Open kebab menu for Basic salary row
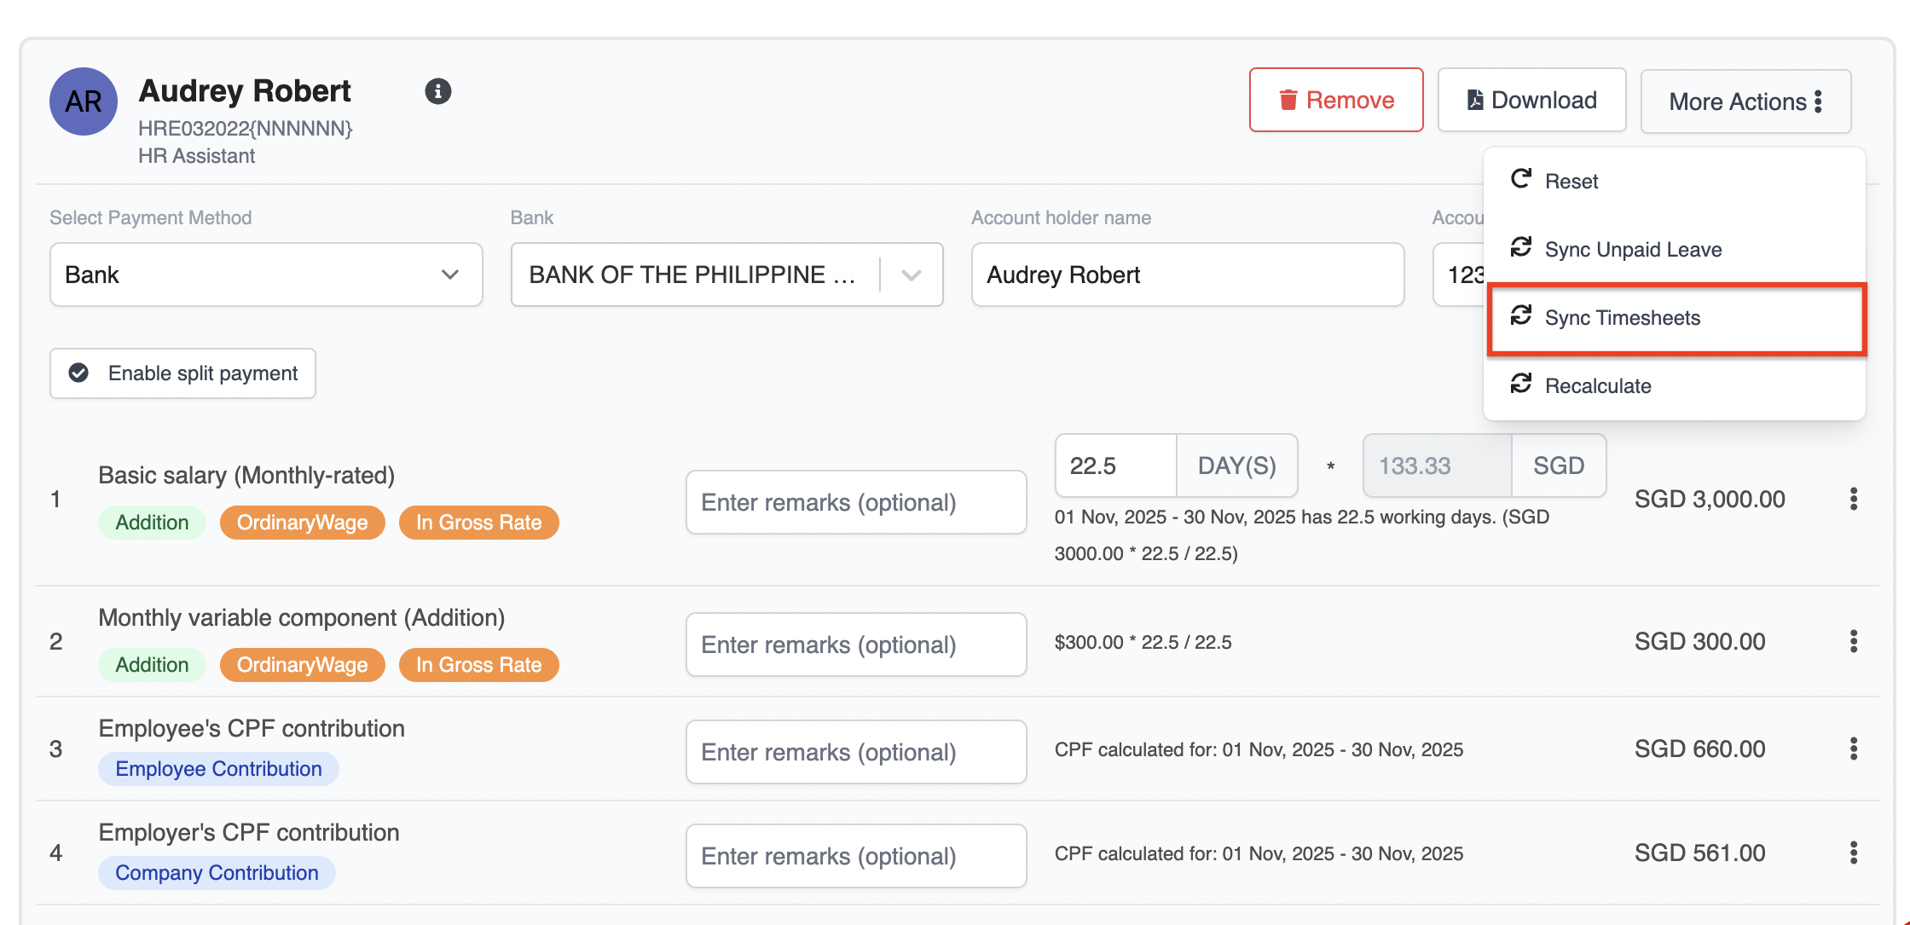Image resolution: width=1910 pixels, height=925 pixels. click(1853, 499)
